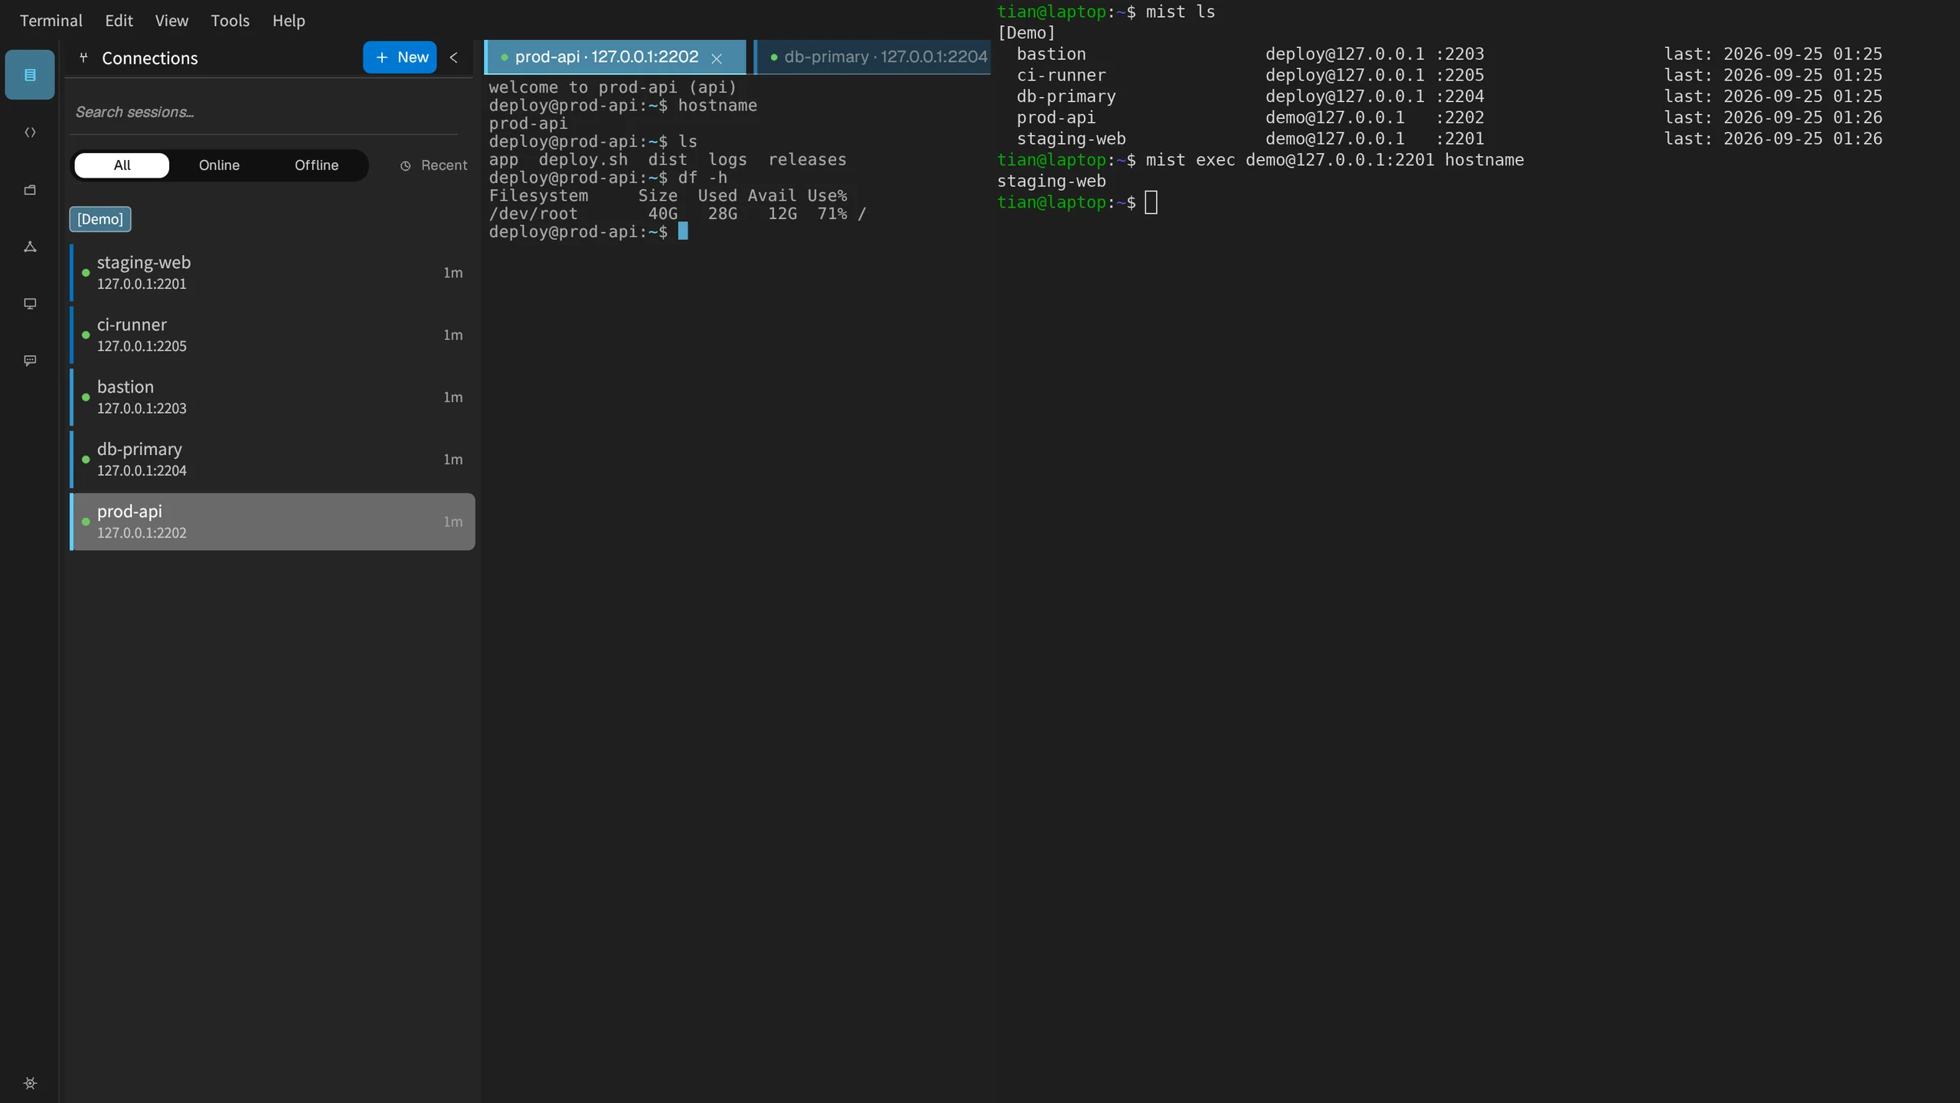Open the file browser folder sidebar icon
Viewport: 1960px width, 1103px height.
click(30, 189)
